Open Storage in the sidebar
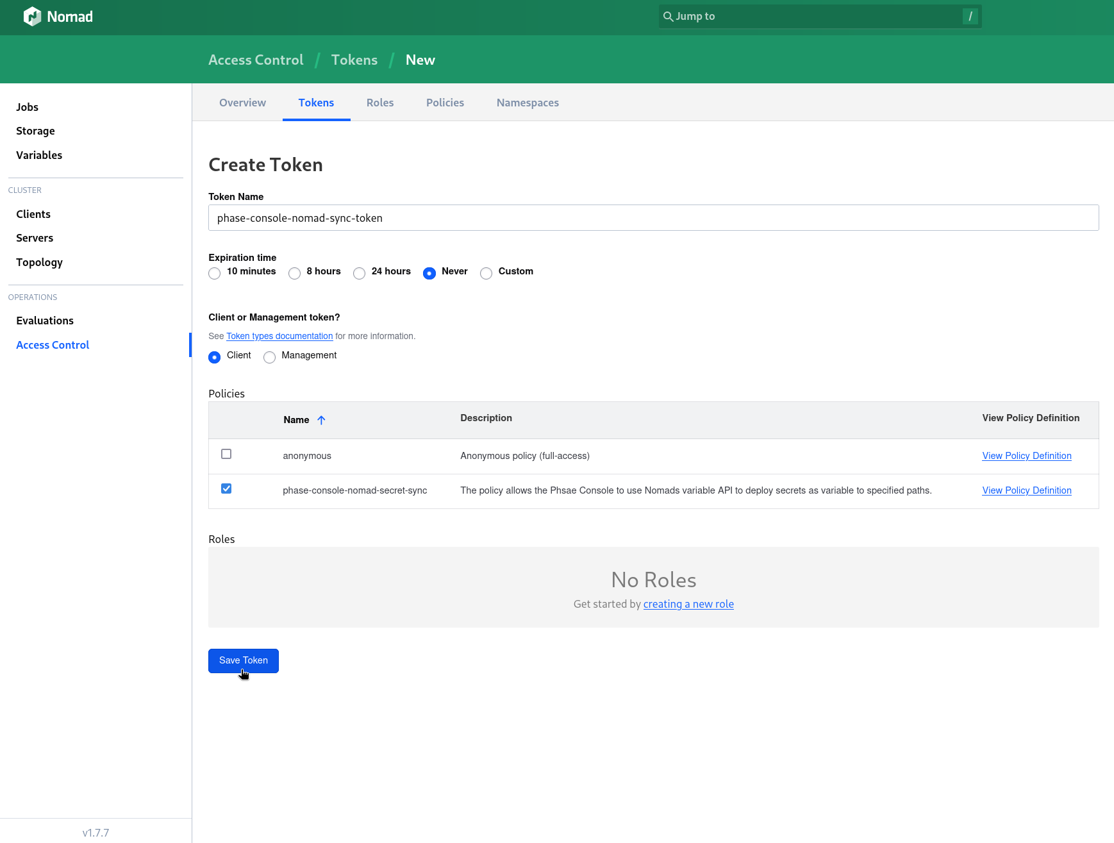The image size is (1114, 843). coord(35,131)
